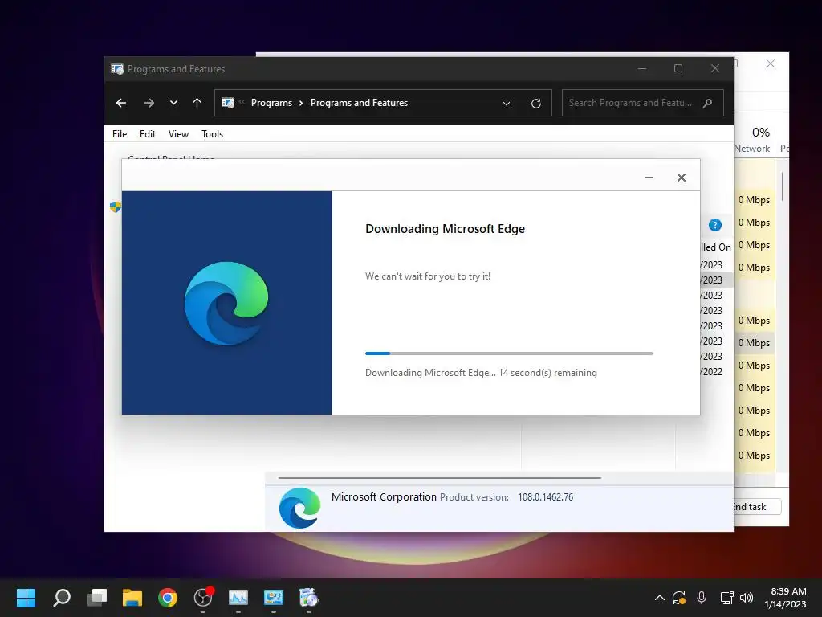Screen dimensions: 822x617
Task: Click the Edge download progress bar
Action: (509, 353)
